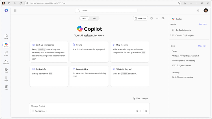Open the settings gear icon
Viewport: 212px width, 119px height.
(x=198, y=10)
